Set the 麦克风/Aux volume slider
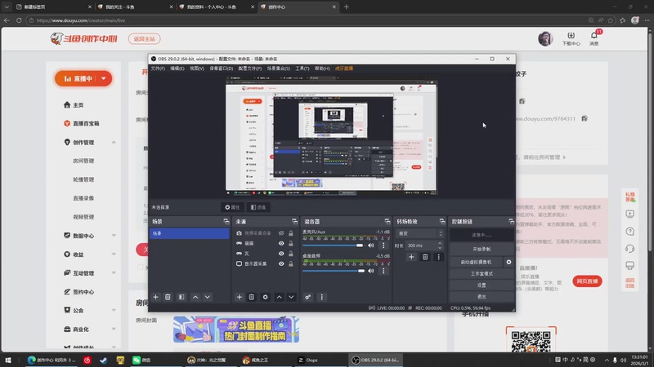 click(x=333, y=245)
